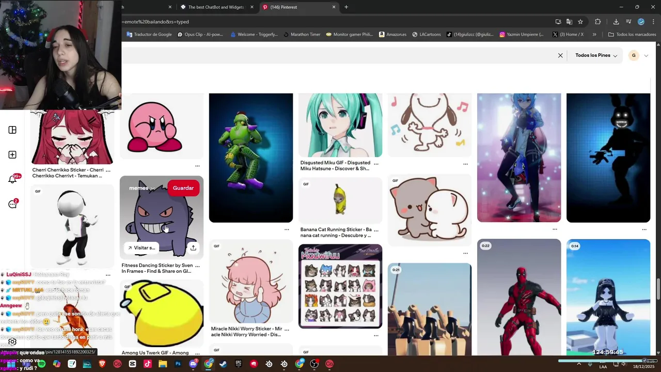Screen dimensions: 661x372
Task: Open OBS Studio from taskbar
Action: coord(314,364)
